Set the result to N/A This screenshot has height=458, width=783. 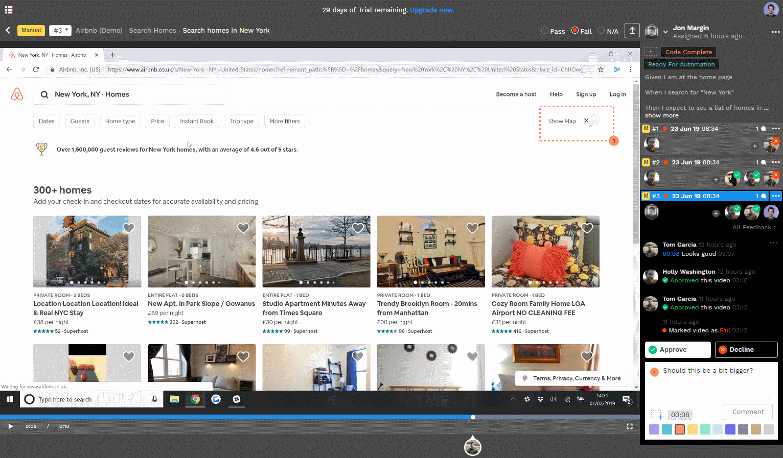tap(601, 31)
